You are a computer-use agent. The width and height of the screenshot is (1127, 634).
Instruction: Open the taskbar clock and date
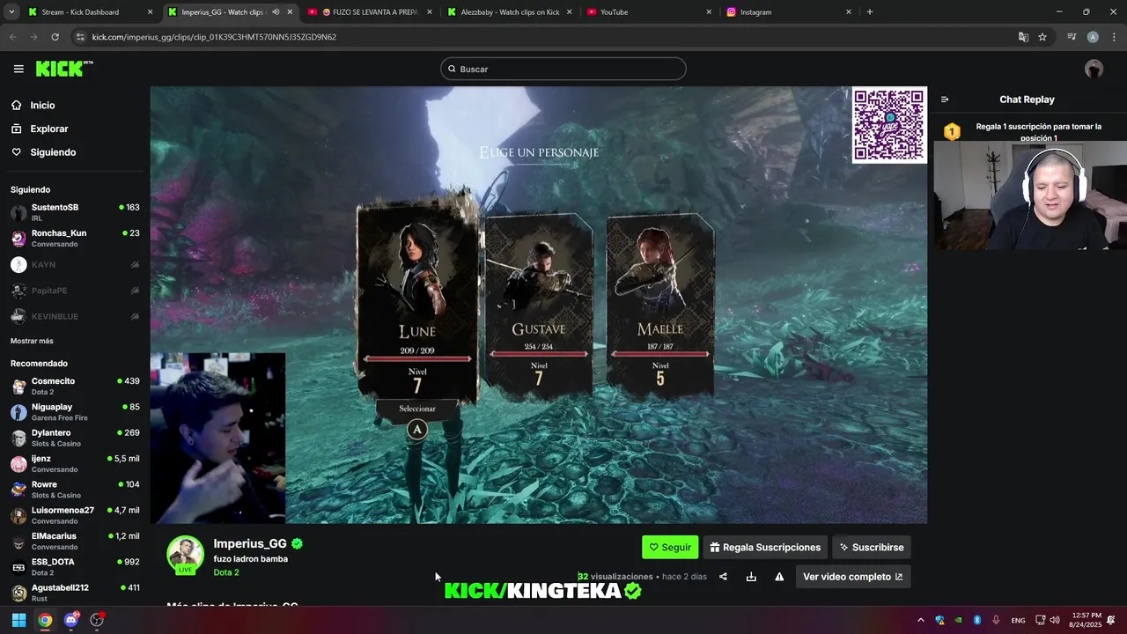(x=1086, y=620)
